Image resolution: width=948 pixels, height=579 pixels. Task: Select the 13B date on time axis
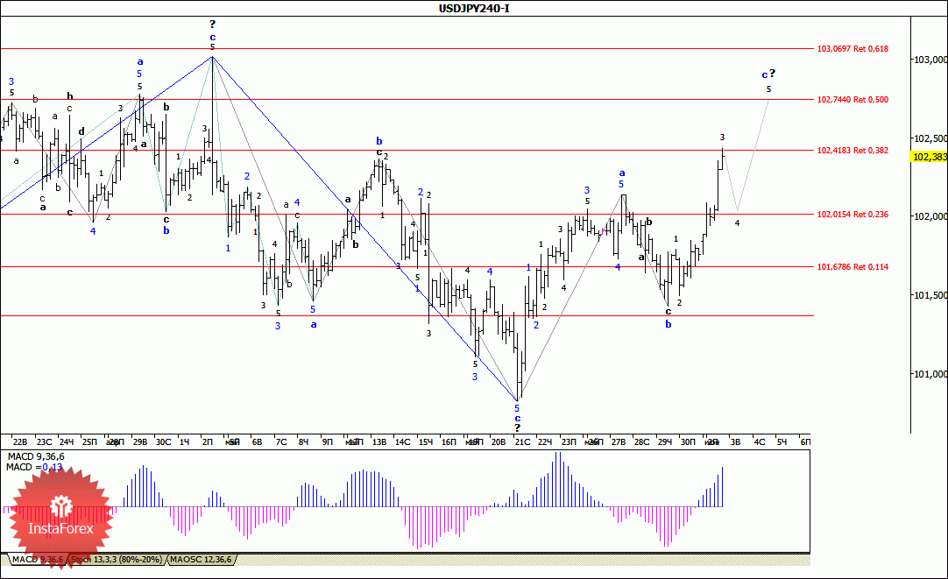click(x=379, y=442)
